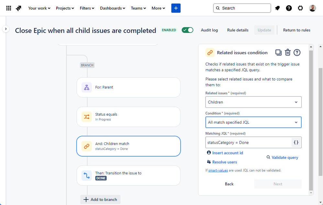This screenshot has height=205, width=323.
Task: Duplicate the Related issues condition component
Action: pos(278,52)
